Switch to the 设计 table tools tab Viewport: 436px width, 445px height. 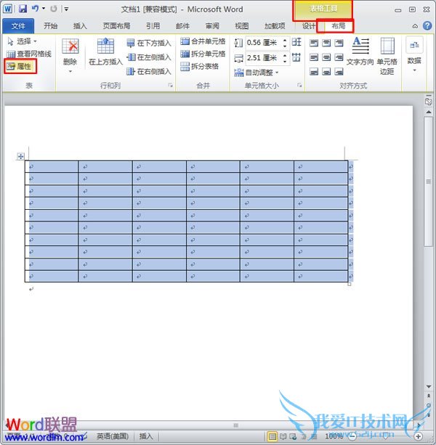tap(309, 26)
